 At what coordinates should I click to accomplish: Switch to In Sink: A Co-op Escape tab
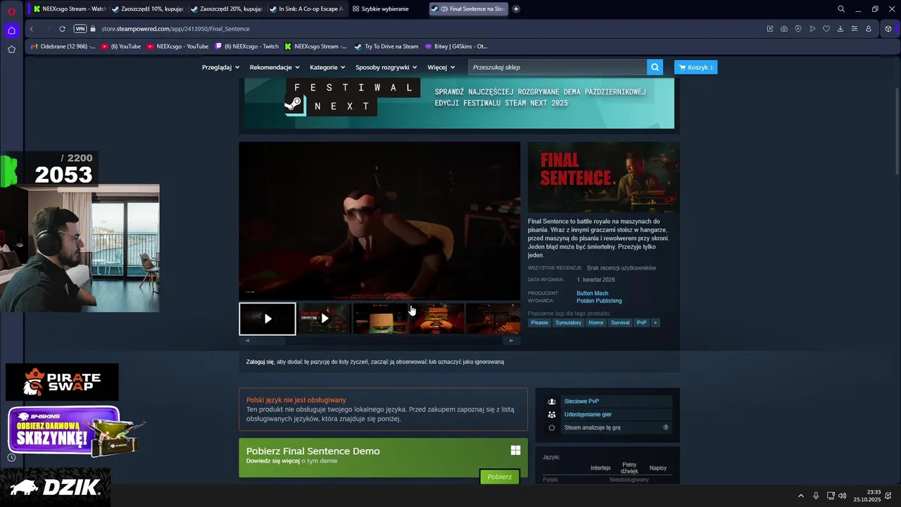[x=307, y=9]
